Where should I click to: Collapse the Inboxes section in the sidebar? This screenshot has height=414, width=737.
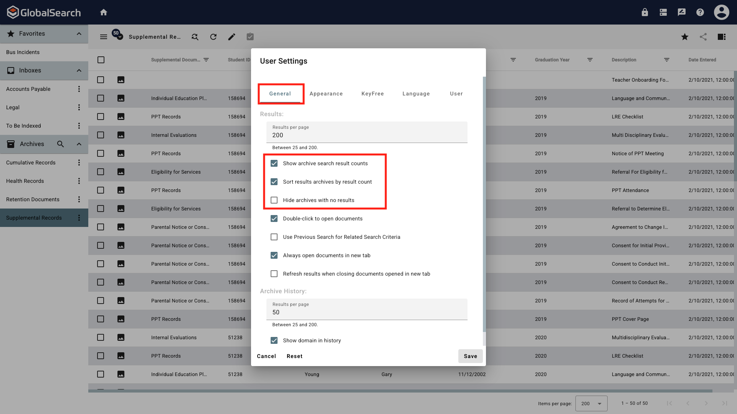tap(79, 70)
